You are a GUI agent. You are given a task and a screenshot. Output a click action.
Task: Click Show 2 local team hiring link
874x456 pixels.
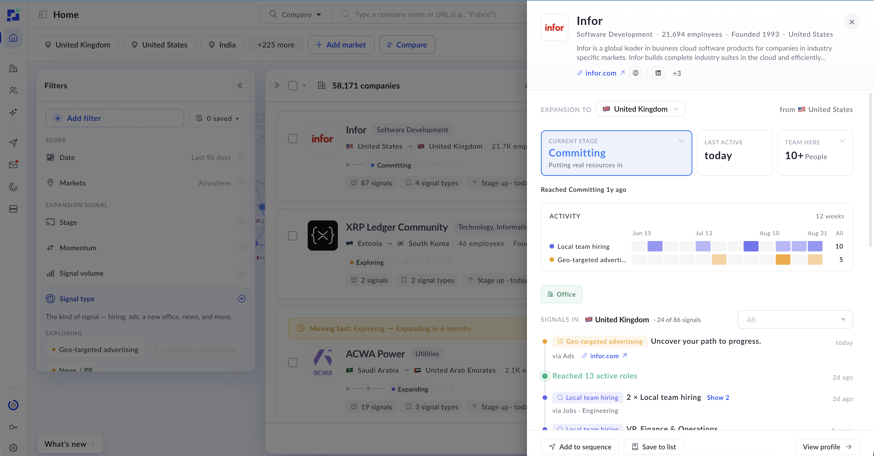(x=718, y=397)
